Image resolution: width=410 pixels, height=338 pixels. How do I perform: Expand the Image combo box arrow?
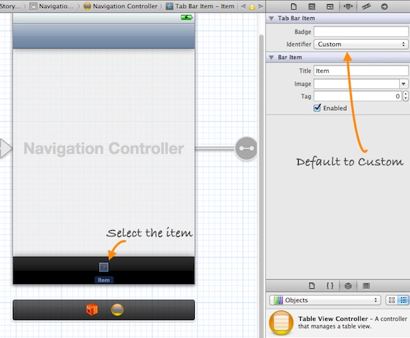tap(404, 84)
